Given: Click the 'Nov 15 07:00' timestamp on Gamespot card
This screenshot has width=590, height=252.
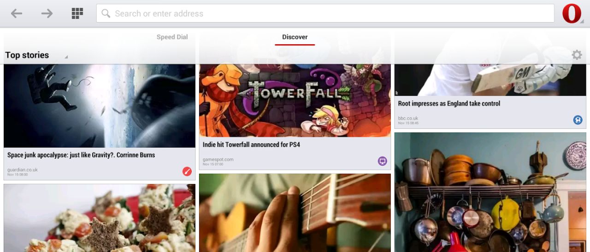Looking at the screenshot, I should pyautogui.click(x=213, y=164).
